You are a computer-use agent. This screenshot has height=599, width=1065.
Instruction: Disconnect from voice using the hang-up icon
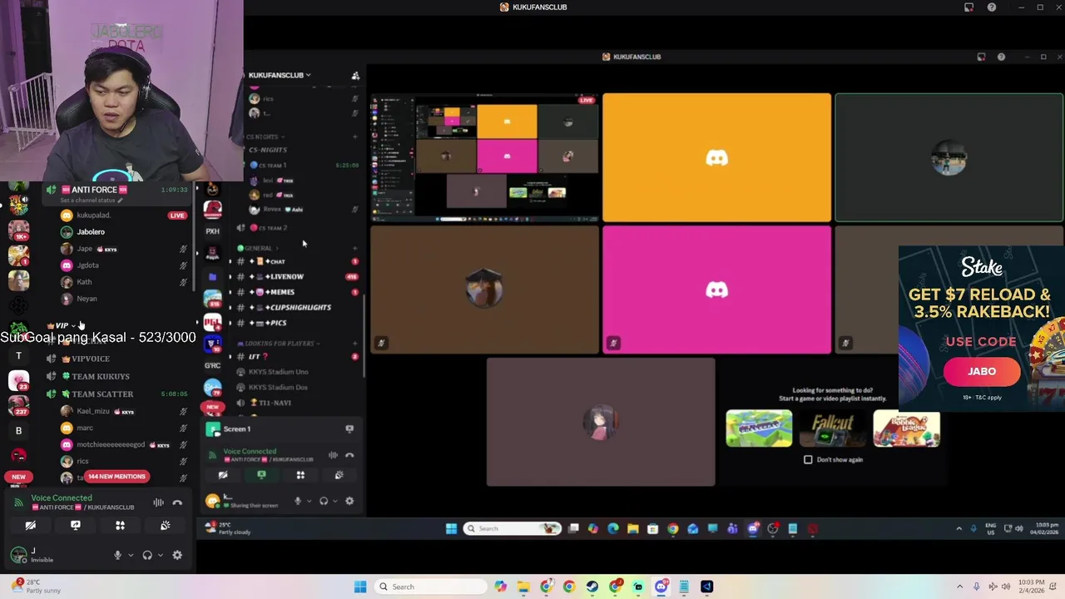tap(177, 502)
